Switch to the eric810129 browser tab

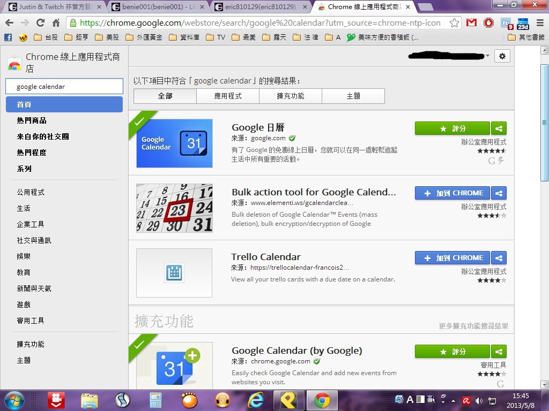(261, 7)
